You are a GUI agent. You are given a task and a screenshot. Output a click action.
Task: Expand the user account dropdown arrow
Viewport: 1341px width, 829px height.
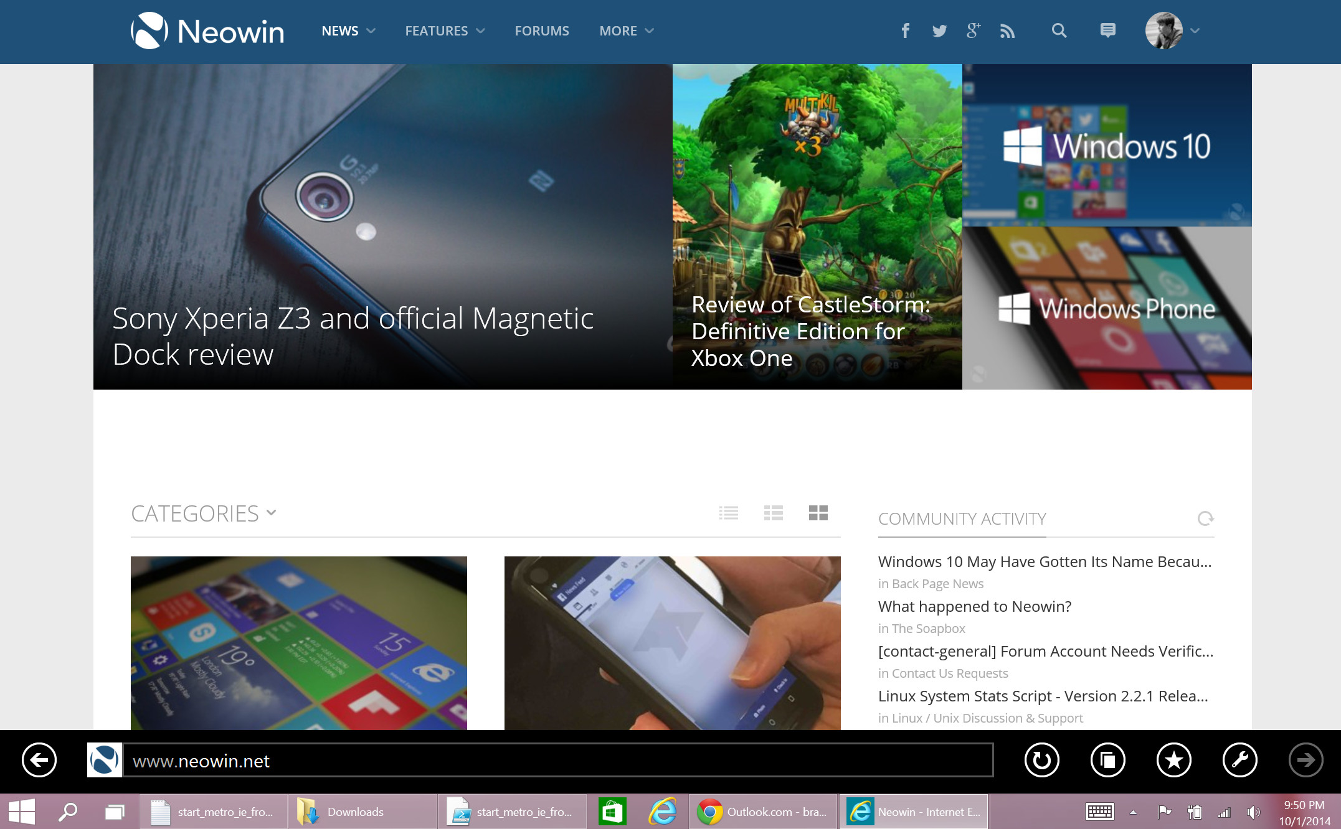point(1194,30)
